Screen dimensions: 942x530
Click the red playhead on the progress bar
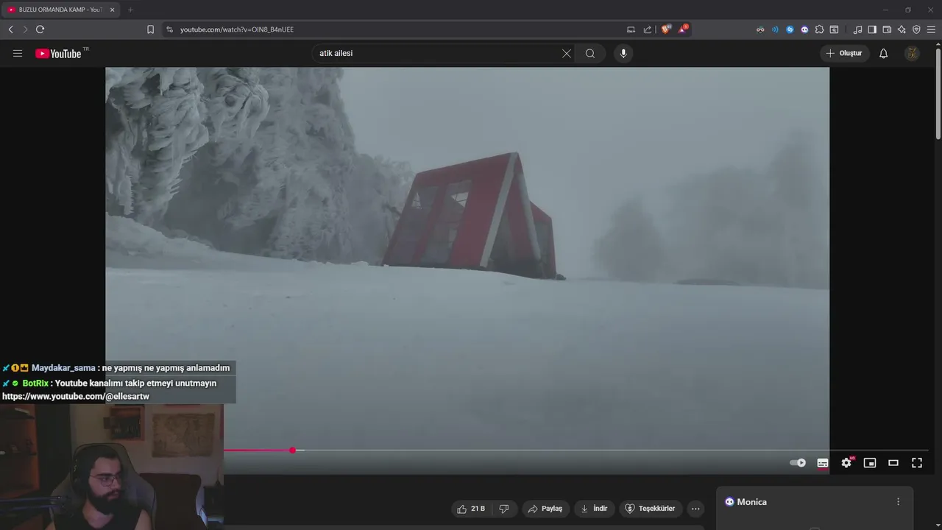[293, 450]
